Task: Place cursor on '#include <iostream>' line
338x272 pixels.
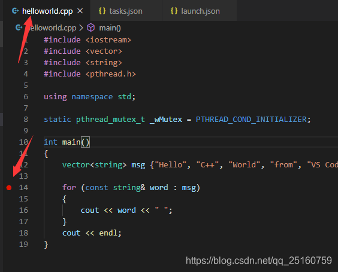Action: coord(87,40)
